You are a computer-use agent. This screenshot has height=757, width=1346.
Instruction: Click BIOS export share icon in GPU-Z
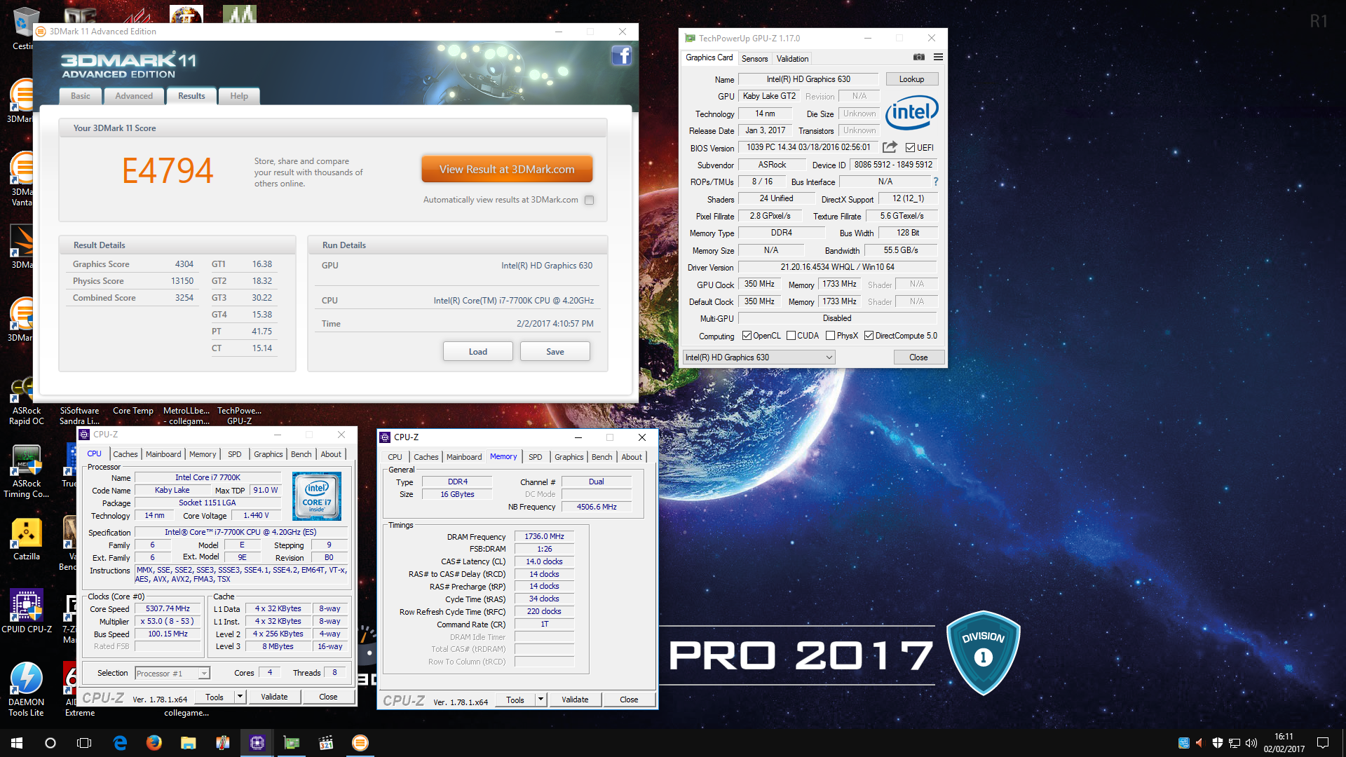point(890,147)
